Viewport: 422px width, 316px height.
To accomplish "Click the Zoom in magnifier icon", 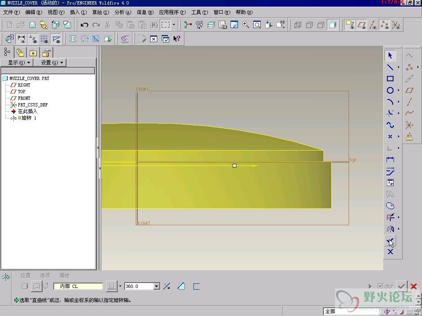I will 245,25.
